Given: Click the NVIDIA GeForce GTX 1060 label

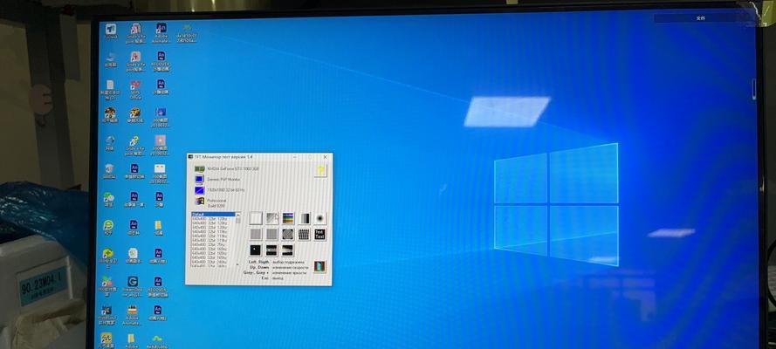Looking at the screenshot, I should (x=233, y=169).
